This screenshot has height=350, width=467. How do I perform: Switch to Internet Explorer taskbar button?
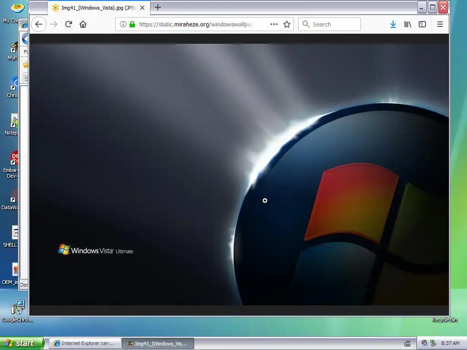tap(85, 344)
